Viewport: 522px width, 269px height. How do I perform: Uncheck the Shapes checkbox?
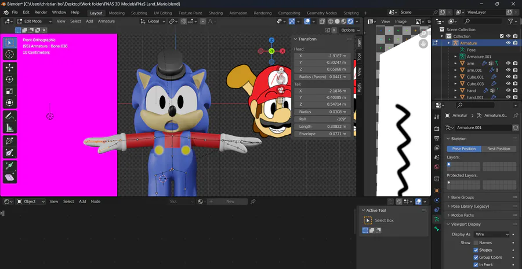point(476,250)
